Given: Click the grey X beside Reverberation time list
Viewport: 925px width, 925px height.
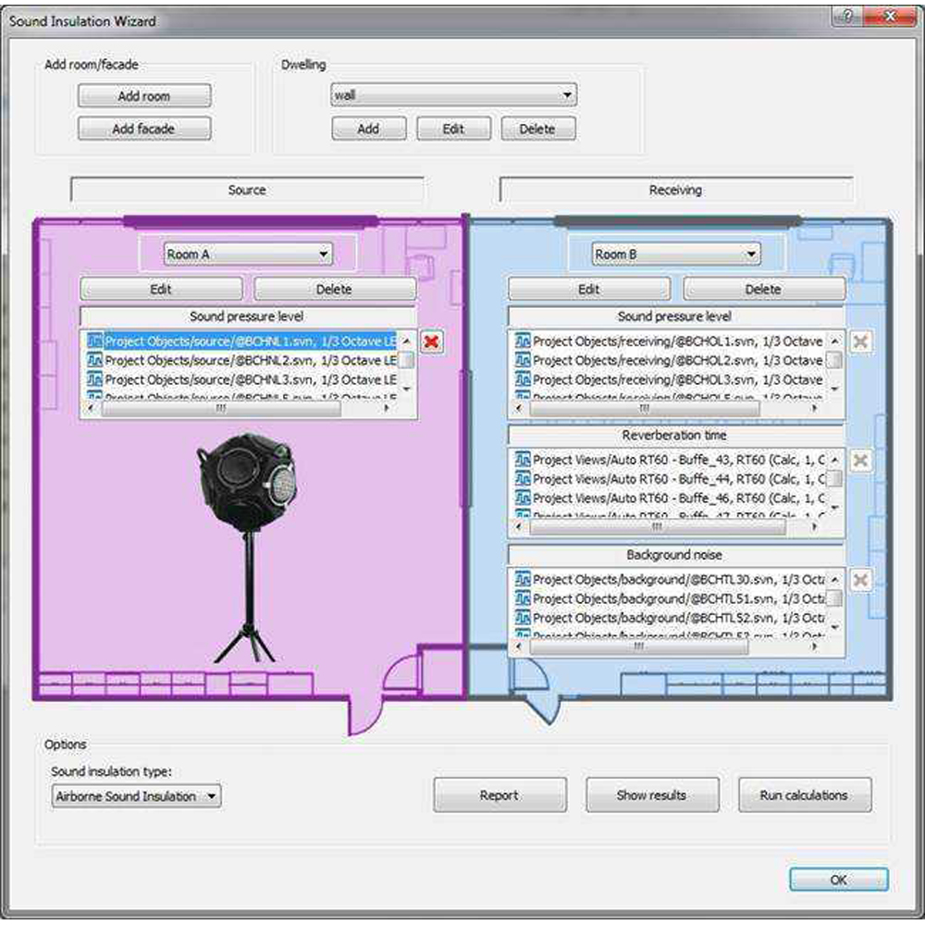Looking at the screenshot, I should point(860,461).
